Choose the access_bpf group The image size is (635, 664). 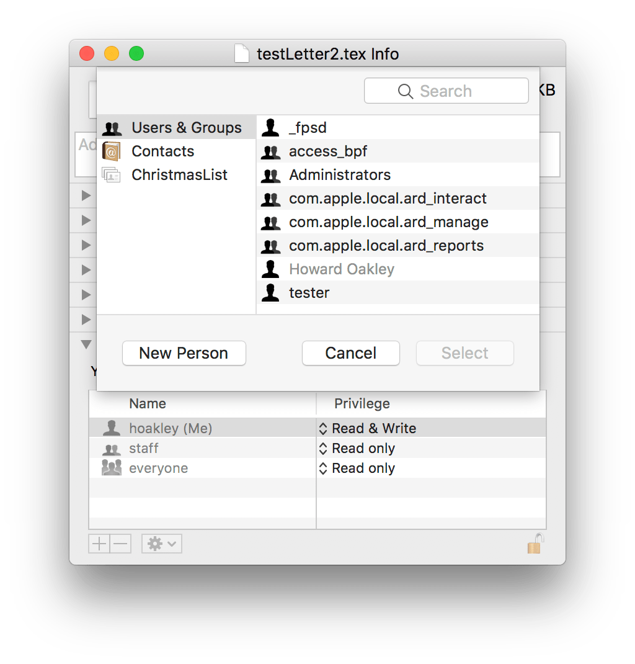tap(328, 151)
